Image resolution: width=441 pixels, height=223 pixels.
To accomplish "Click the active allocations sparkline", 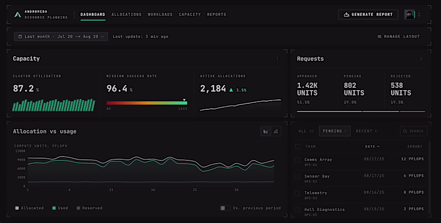I will [240, 105].
